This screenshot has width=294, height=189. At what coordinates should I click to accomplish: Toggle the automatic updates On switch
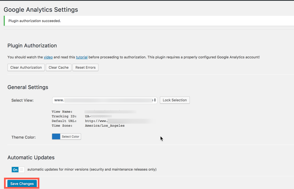[18, 170]
